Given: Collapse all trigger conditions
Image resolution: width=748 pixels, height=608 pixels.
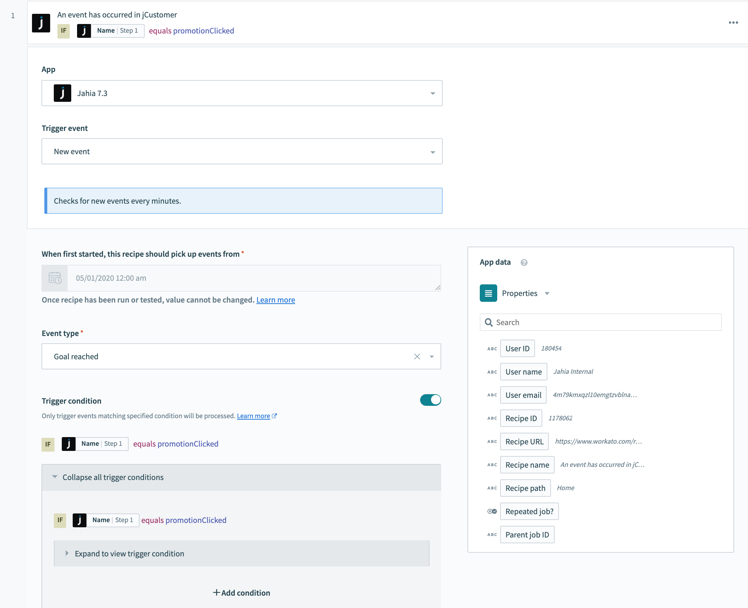Looking at the screenshot, I should (x=241, y=477).
